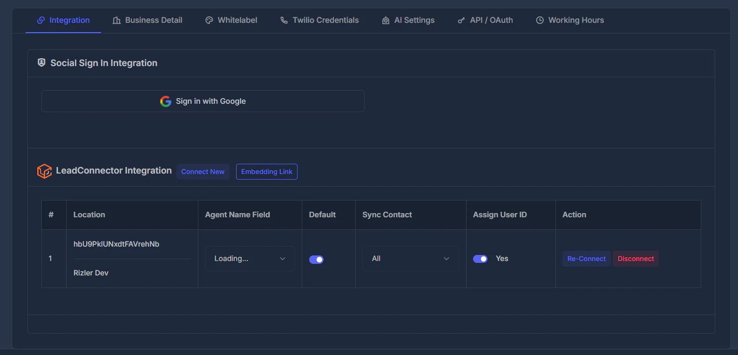Click the Integration tab link icon
Screen dimensions: 738x355
[x=41, y=20]
